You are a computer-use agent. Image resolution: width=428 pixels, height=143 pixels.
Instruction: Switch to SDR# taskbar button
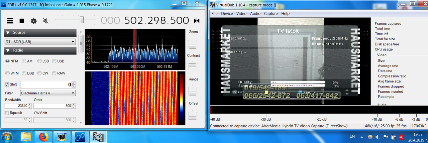click(x=80, y=137)
